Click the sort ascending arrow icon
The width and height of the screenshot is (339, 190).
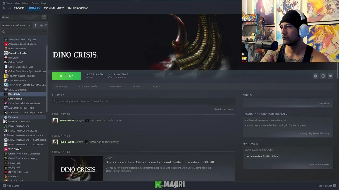point(36,25)
